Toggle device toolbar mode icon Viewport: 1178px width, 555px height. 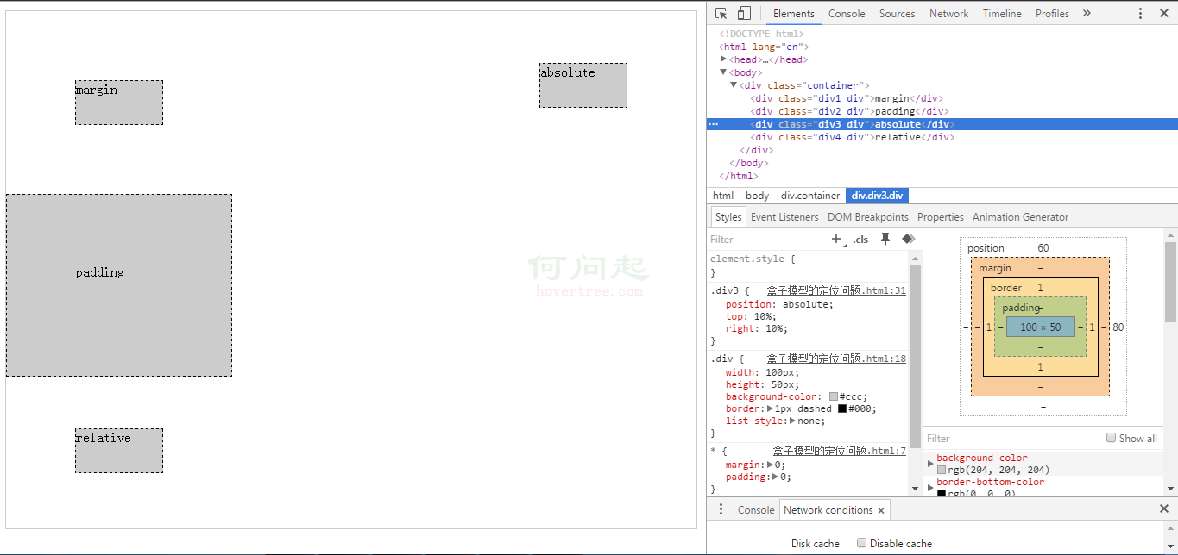[744, 14]
